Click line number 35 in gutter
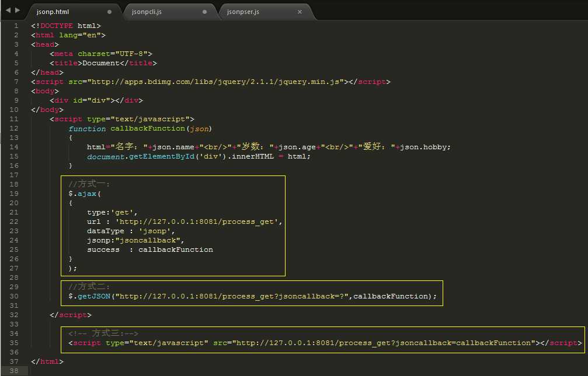Image resolution: width=588 pixels, height=376 pixels. pyautogui.click(x=14, y=343)
